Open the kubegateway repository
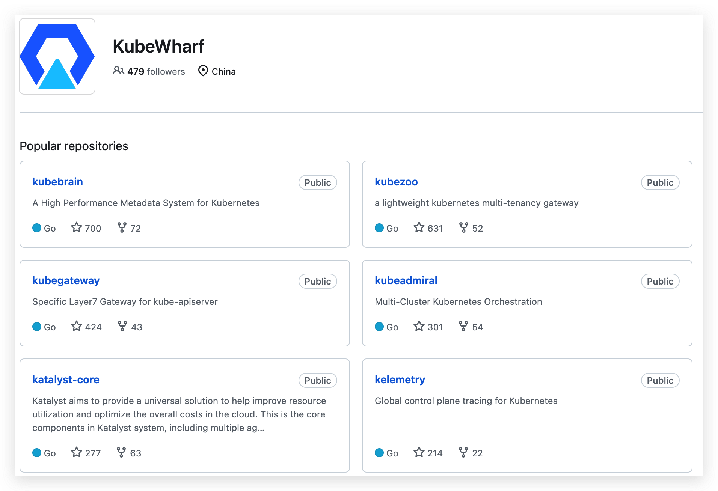This screenshot has width=718, height=491. 66,280
